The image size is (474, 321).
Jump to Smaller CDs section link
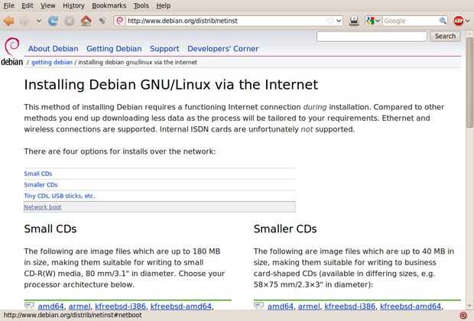click(x=41, y=185)
